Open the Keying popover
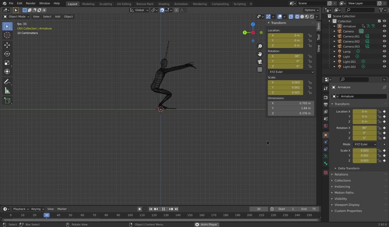This screenshot has width=389, height=227. point(38,209)
